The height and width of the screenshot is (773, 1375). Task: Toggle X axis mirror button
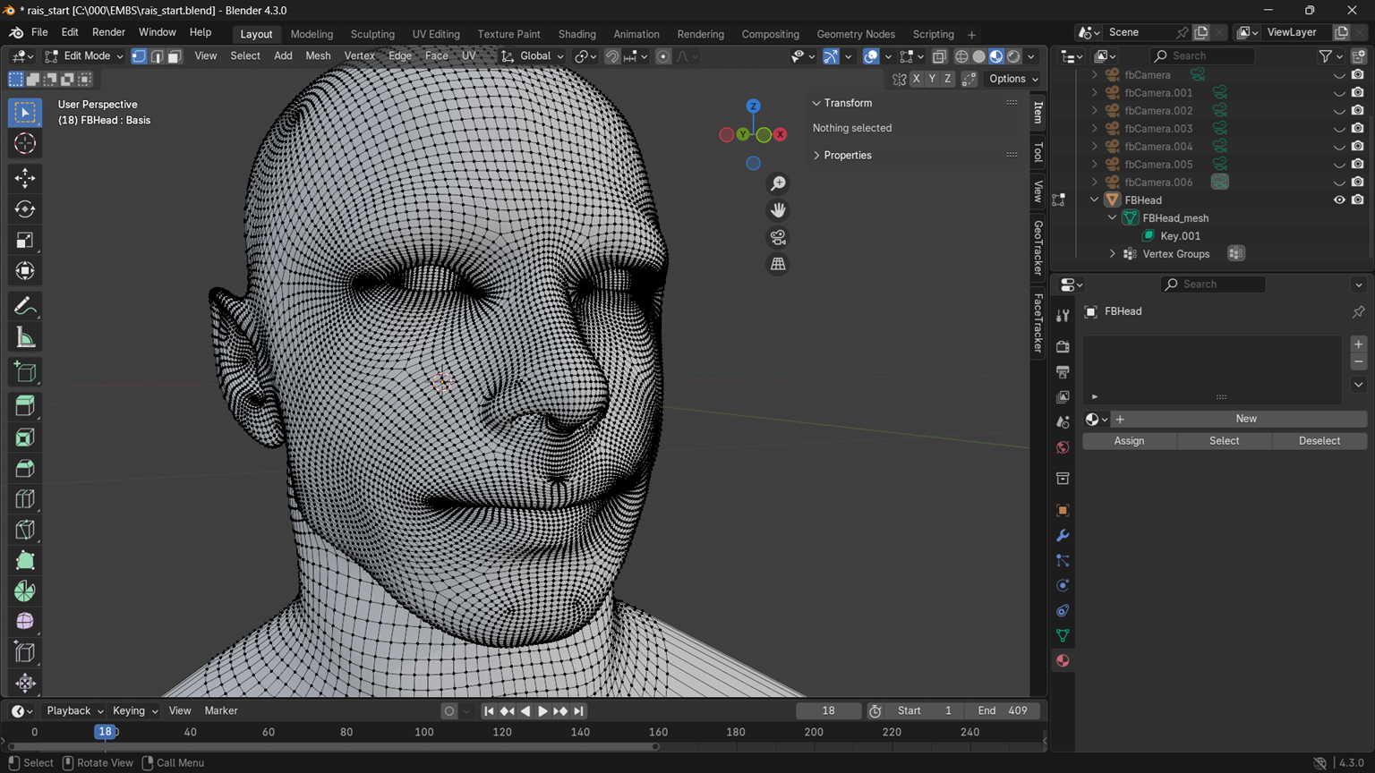pyautogui.click(x=916, y=79)
